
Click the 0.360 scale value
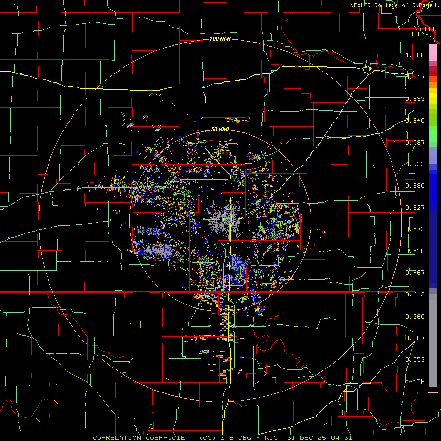click(x=415, y=317)
